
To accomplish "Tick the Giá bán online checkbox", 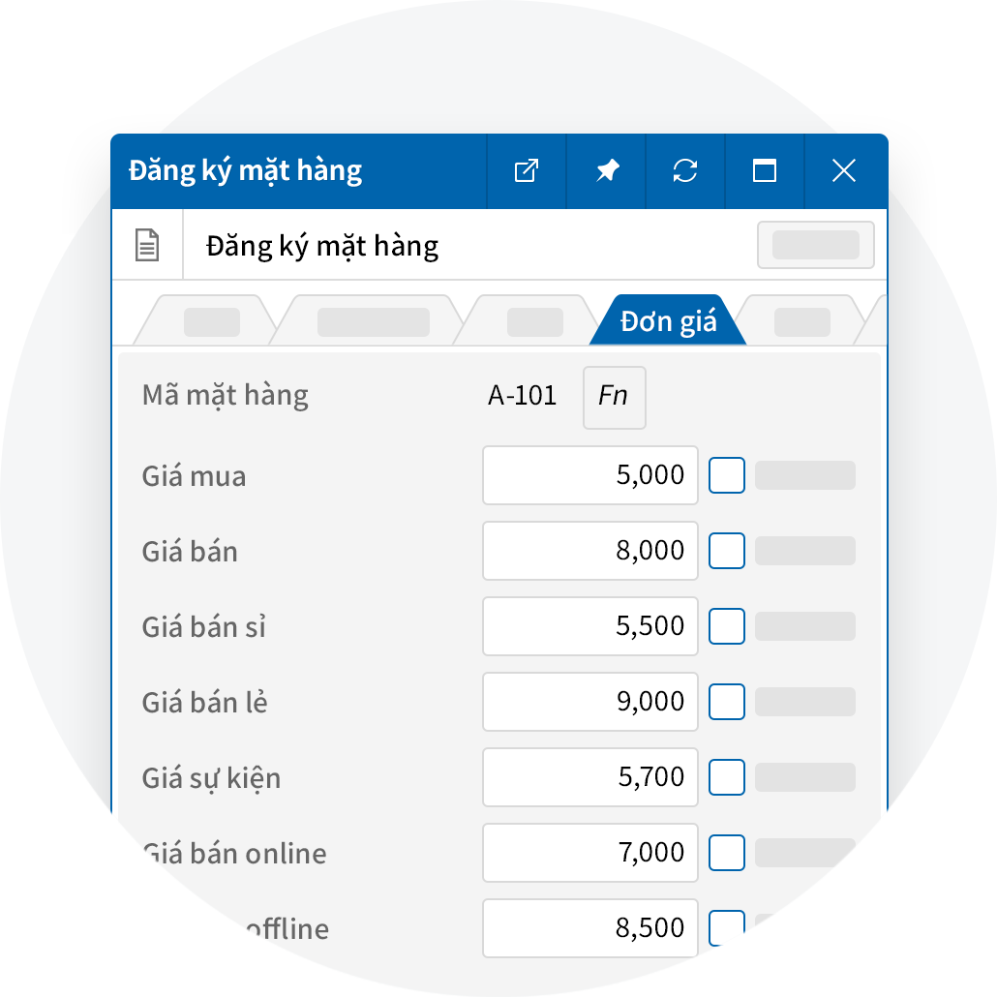I will (727, 853).
